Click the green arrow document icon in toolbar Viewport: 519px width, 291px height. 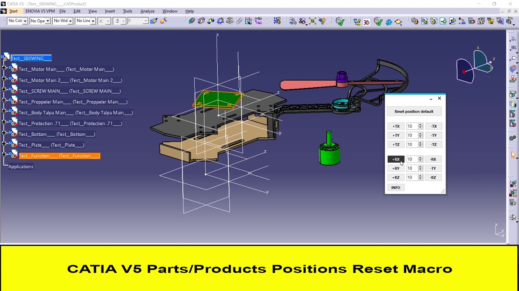[443, 21]
